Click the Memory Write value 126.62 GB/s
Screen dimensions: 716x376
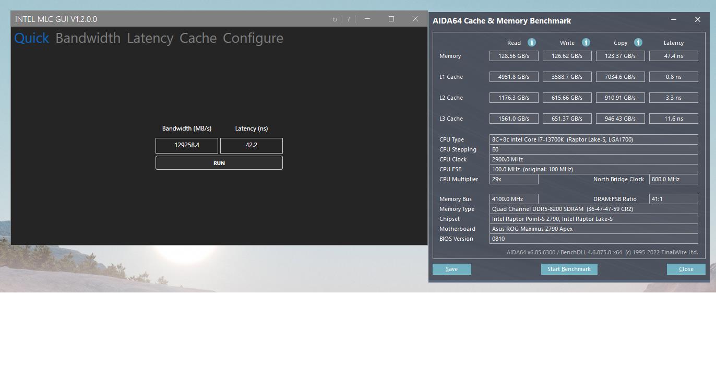[x=567, y=56]
